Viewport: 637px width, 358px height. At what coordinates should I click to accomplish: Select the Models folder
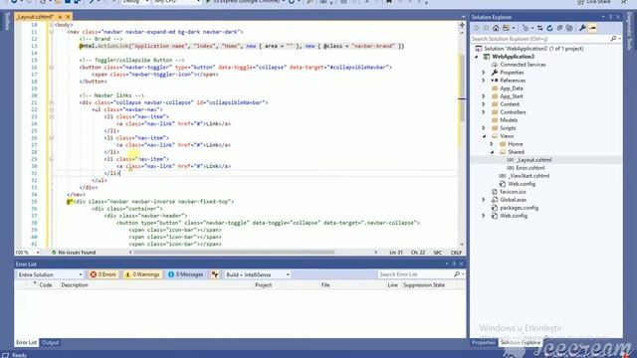click(509, 120)
